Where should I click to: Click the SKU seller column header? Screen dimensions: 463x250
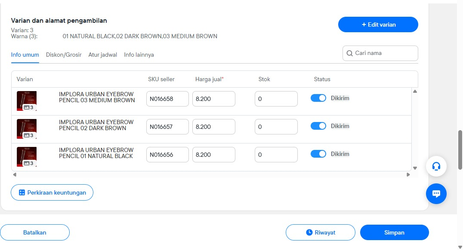pos(161,79)
